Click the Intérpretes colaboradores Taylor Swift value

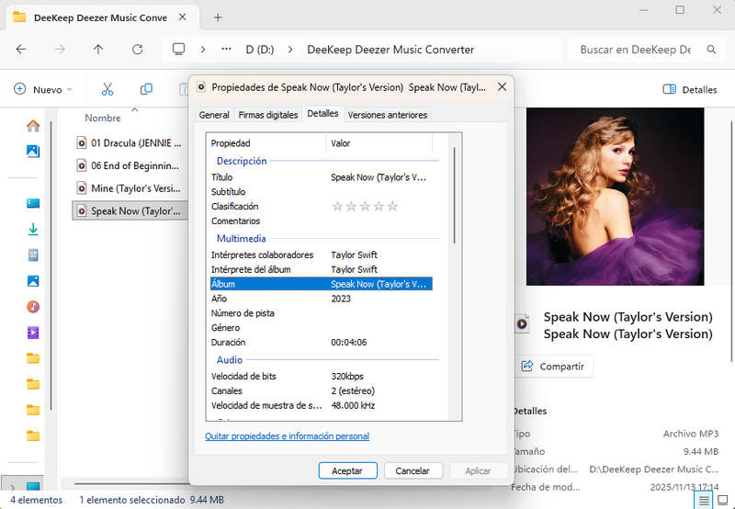tap(354, 255)
